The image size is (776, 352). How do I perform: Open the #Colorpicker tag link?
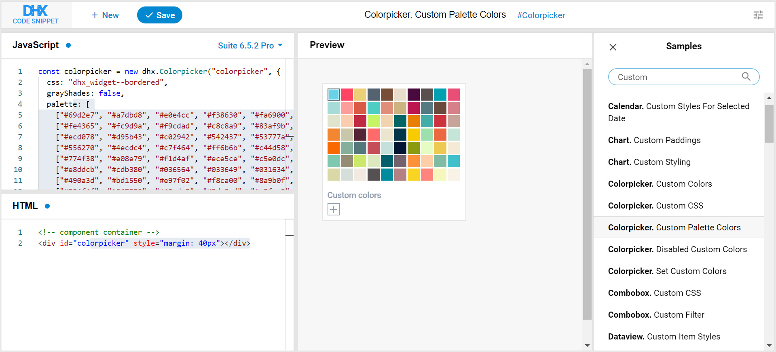[x=541, y=15]
